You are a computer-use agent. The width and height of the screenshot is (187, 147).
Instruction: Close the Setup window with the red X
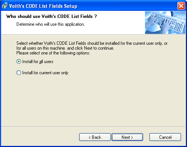click(181, 6)
